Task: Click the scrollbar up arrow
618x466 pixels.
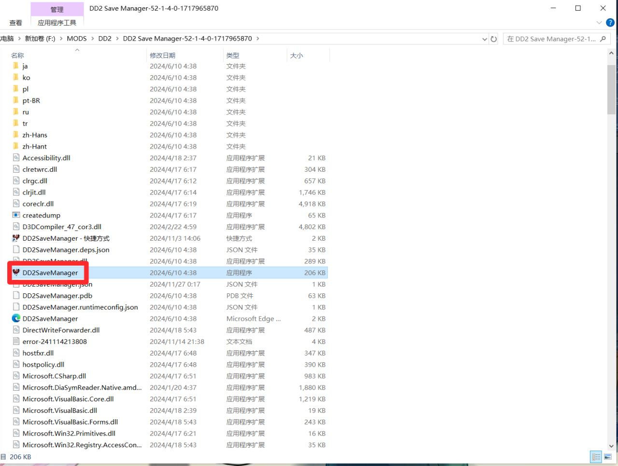Action: 611,53
